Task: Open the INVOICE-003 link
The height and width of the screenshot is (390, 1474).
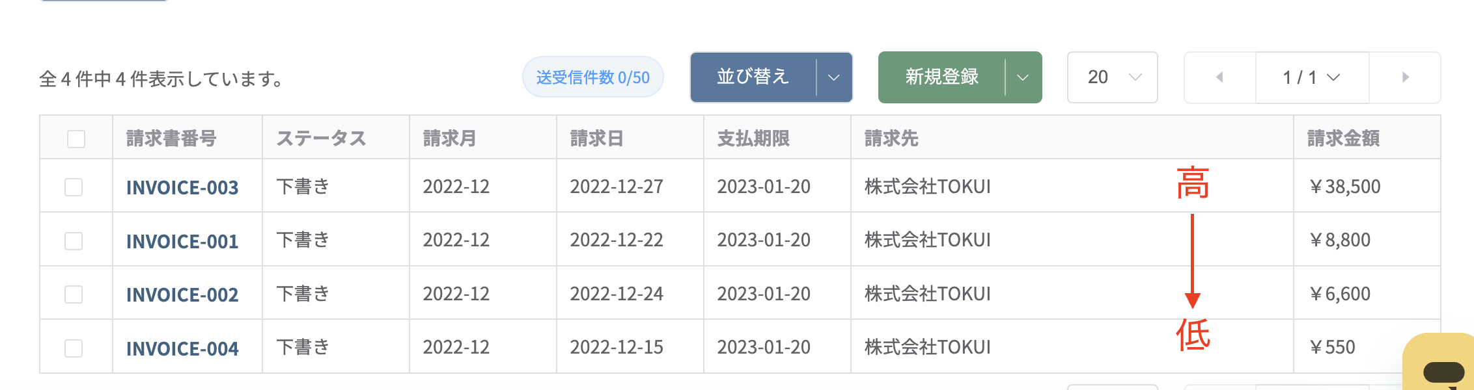Action: [182, 188]
